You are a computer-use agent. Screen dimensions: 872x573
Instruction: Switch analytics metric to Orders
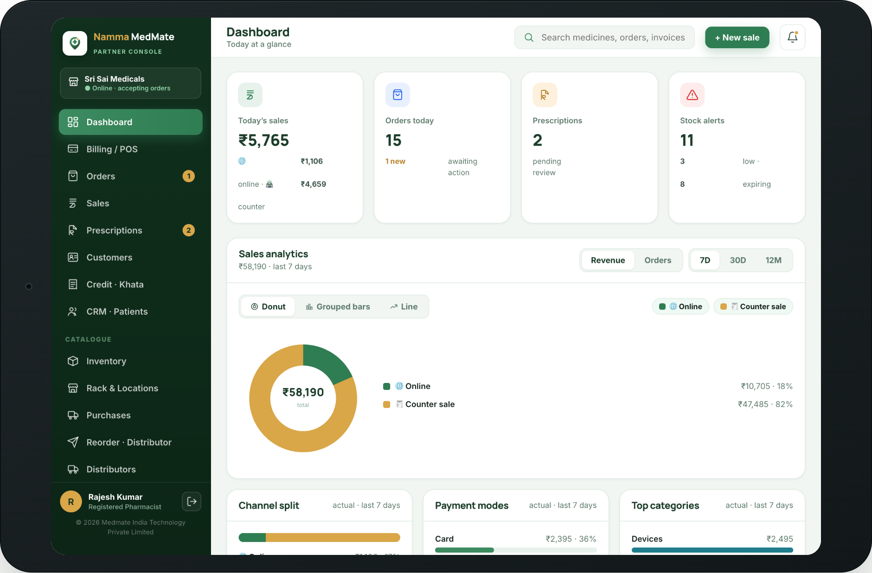point(658,260)
